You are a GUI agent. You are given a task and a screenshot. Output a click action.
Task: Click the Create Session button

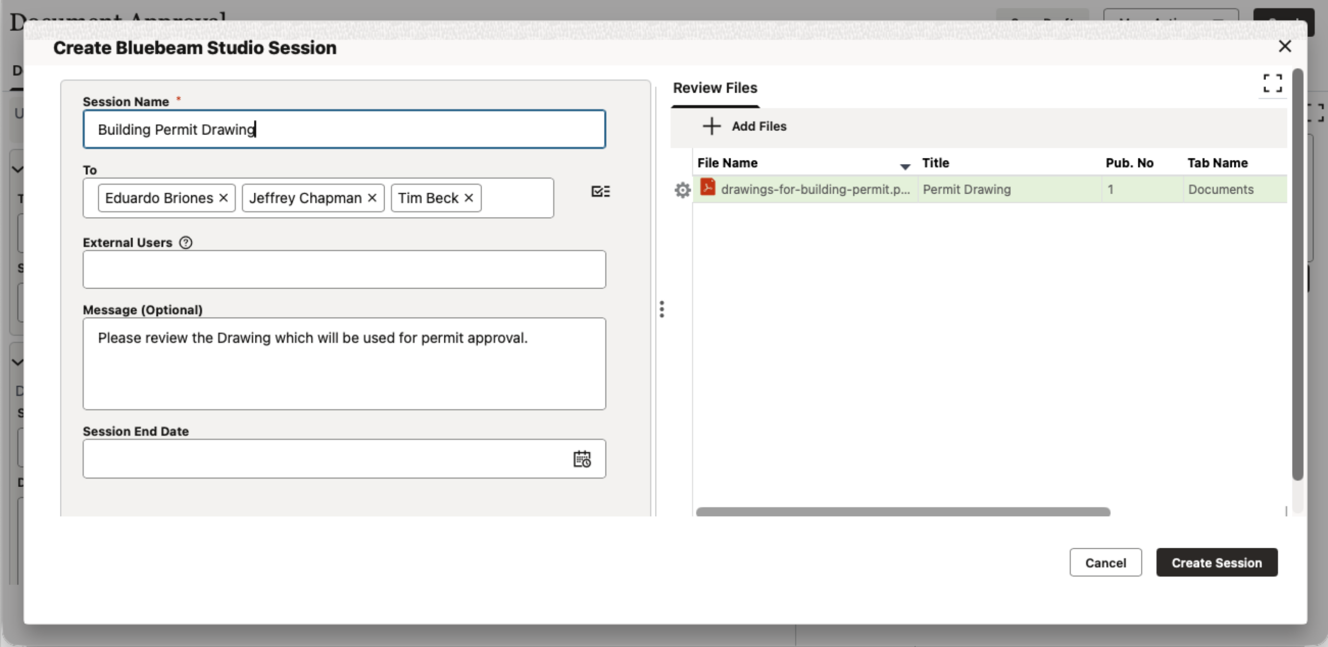click(1216, 562)
